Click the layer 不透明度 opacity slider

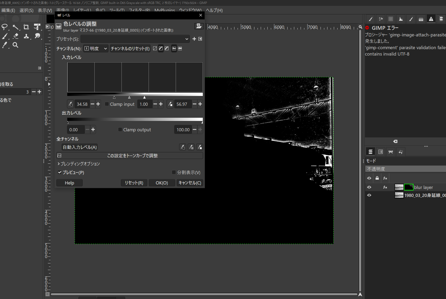point(406,169)
